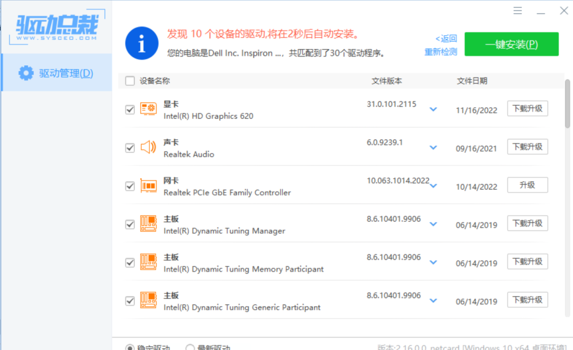Click the network card icon for Realtek PCIe GbE
Image resolution: width=573 pixels, height=350 pixels.
[149, 186]
